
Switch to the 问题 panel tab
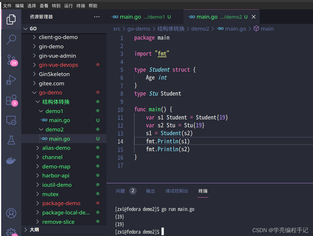[x=120, y=191]
